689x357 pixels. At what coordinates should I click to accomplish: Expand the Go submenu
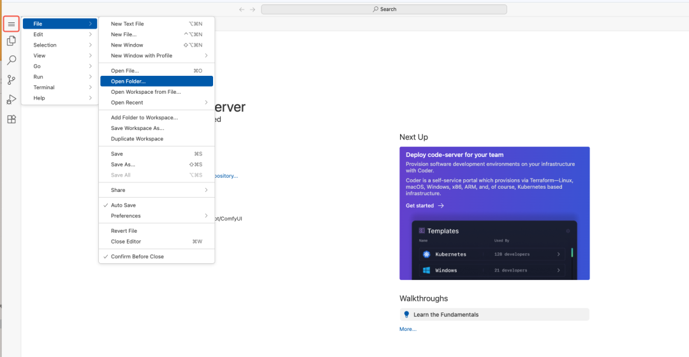(60, 66)
